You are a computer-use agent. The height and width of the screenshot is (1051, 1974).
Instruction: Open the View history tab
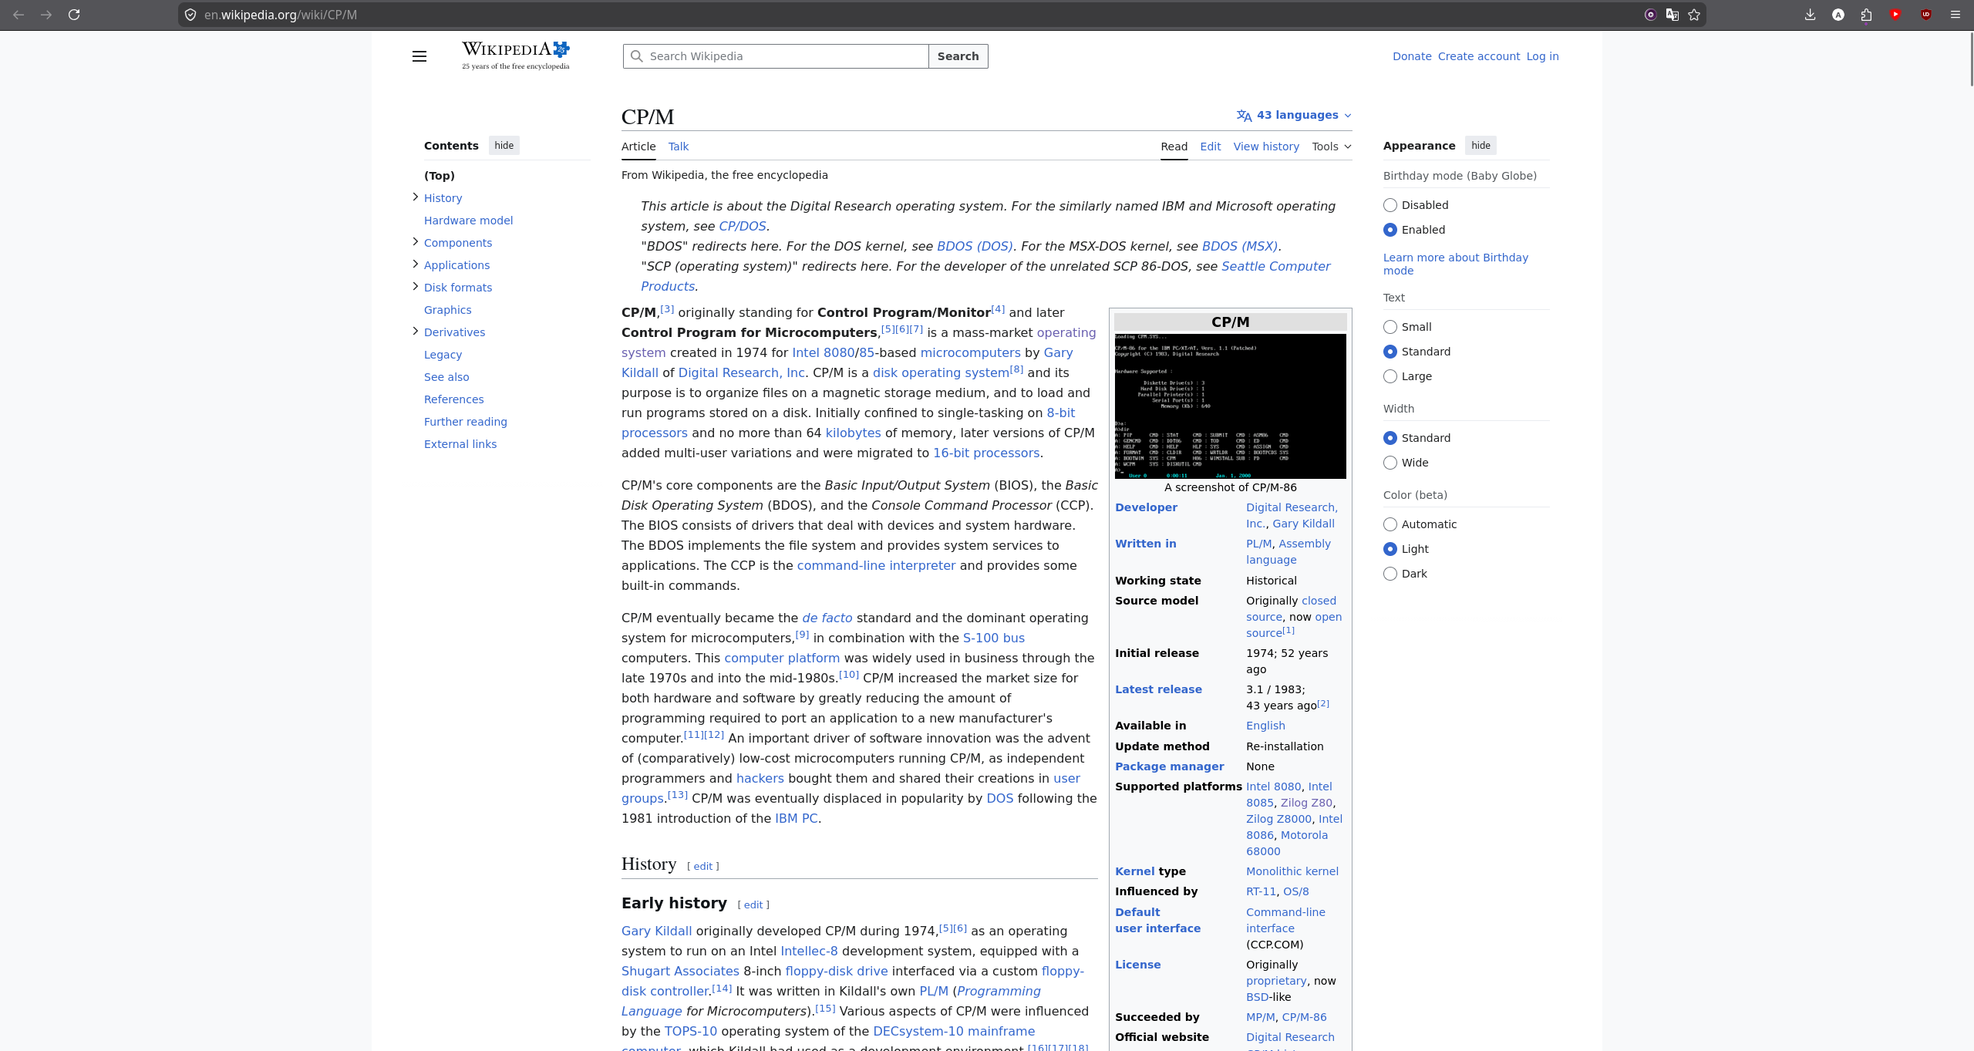[x=1265, y=147]
